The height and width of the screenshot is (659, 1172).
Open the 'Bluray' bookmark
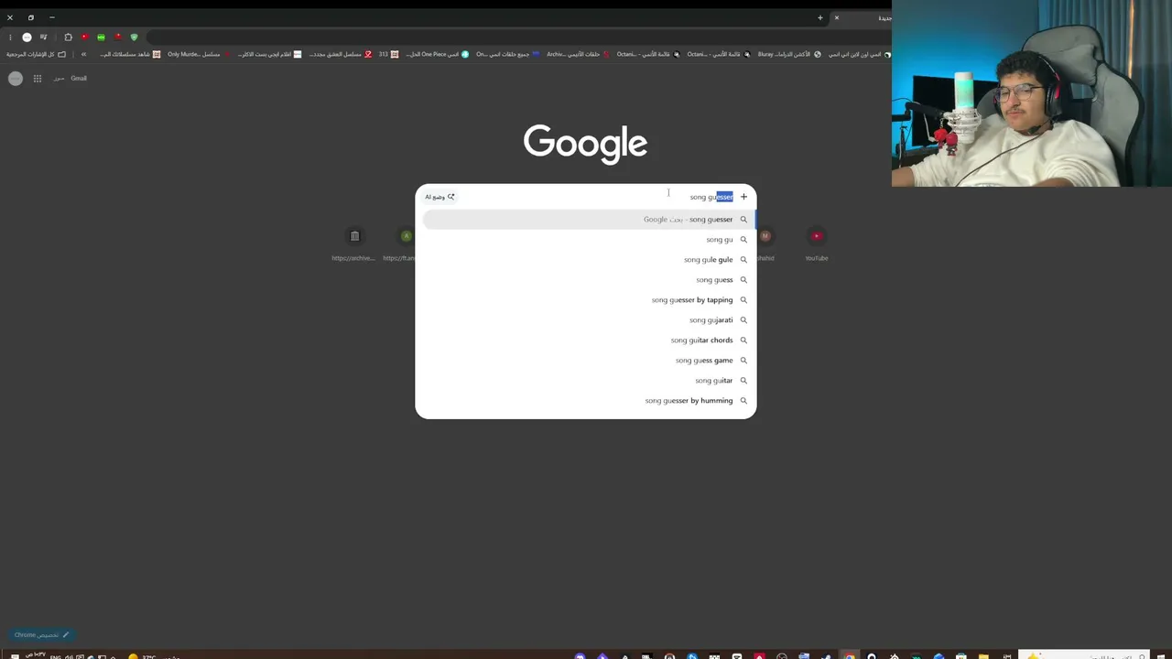pyautogui.click(x=789, y=54)
